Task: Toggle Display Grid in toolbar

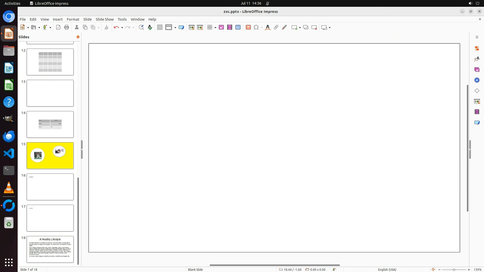Action: 160,27
